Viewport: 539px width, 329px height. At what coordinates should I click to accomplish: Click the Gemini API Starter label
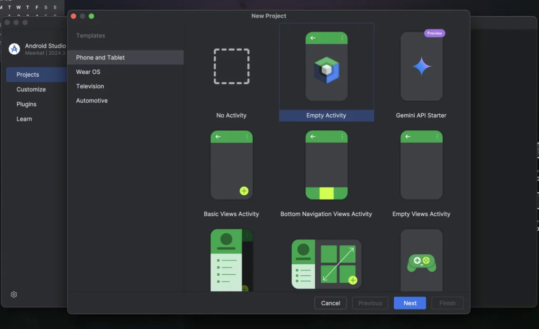tap(421, 115)
